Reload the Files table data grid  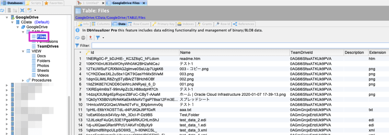click(77, 38)
